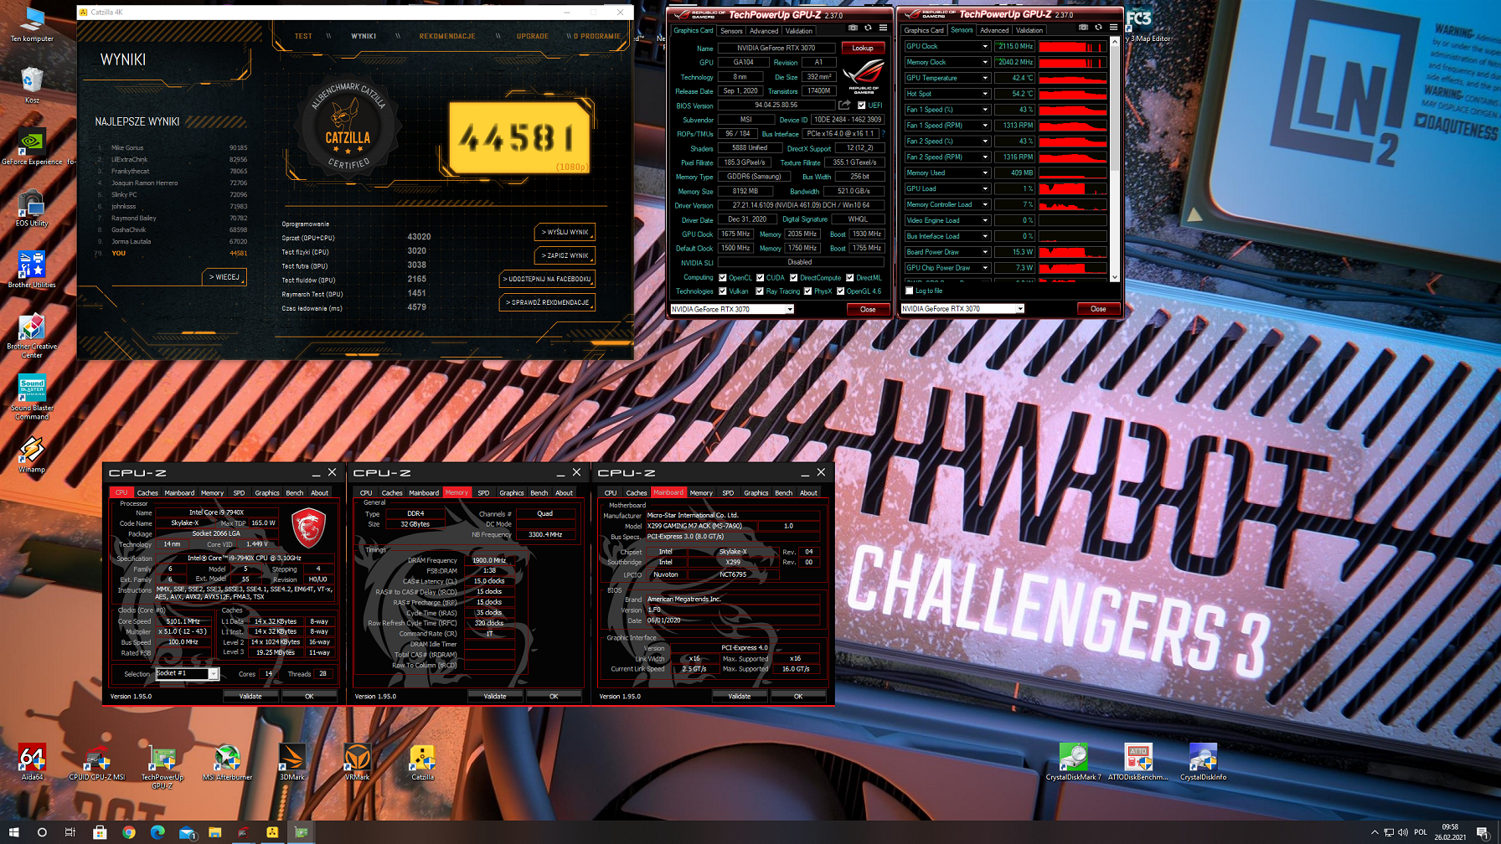Open Ten komputer desktop icon
The width and height of the screenshot is (1501, 844).
(32, 23)
